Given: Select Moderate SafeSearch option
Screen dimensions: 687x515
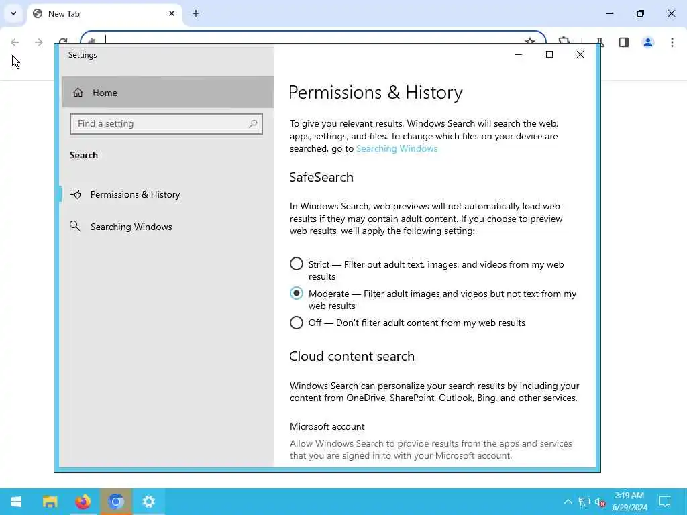Looking at the screenshot, I should pos(296,293).
